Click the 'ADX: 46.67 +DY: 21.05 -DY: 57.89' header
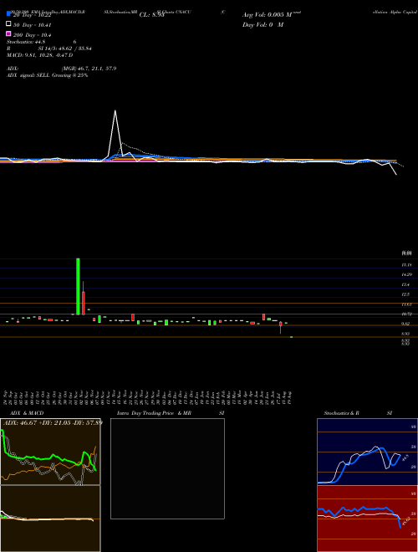The image size is (418, 552). click(53, 422)
